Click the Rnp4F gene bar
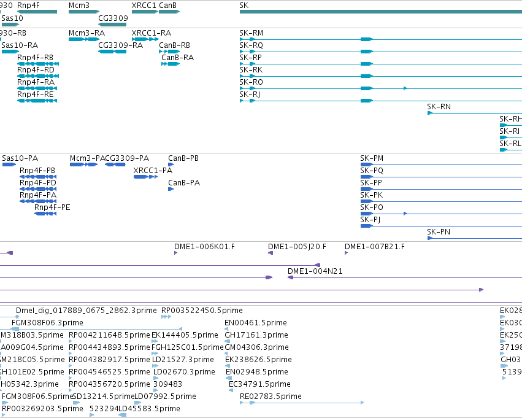The image size is (522, 418). (x=37, y=12)
